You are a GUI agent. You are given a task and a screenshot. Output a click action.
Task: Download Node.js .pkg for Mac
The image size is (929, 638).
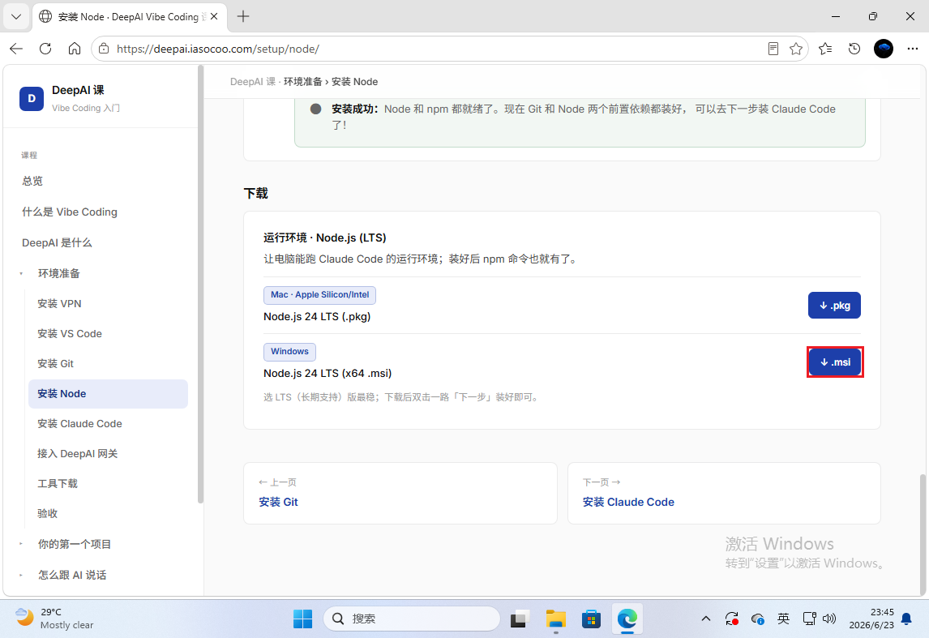click(x=834, y=305)
